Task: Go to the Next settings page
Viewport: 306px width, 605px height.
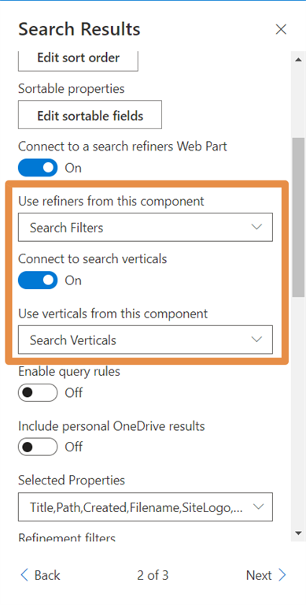Action: (x=267, y=575)
